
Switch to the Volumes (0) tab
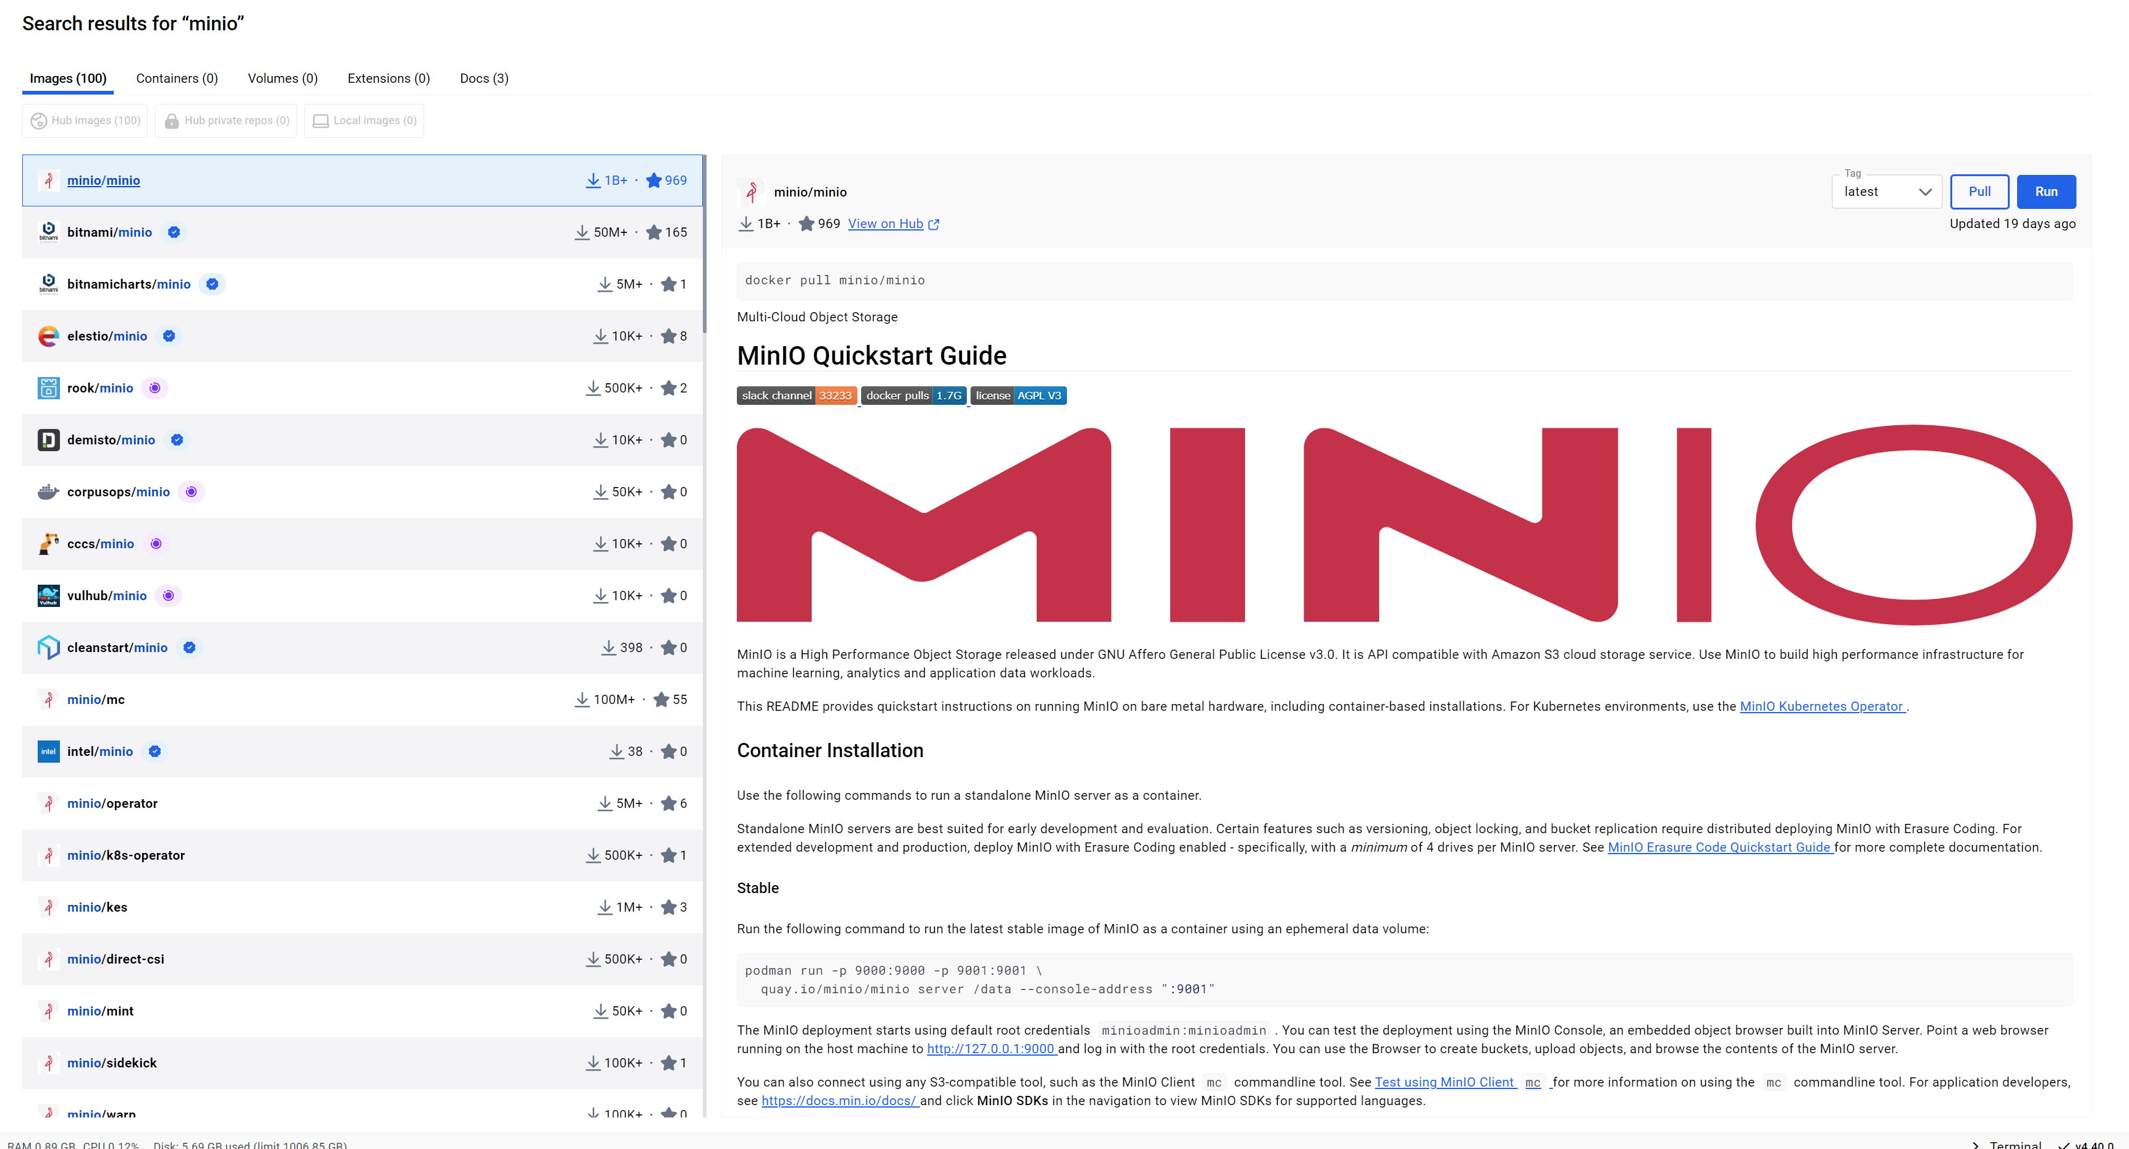[283, 78]
